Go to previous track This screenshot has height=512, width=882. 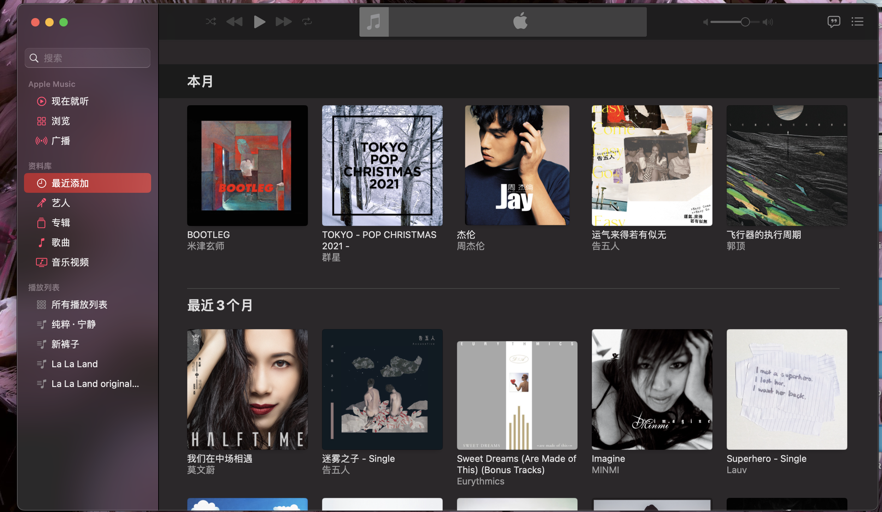pyautogui.click(x=234, y=22)
